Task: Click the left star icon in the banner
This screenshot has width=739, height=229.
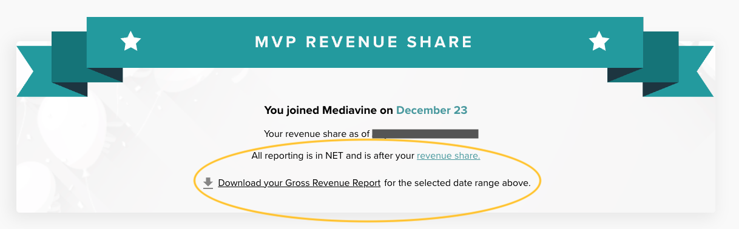Action: [130, 42]
